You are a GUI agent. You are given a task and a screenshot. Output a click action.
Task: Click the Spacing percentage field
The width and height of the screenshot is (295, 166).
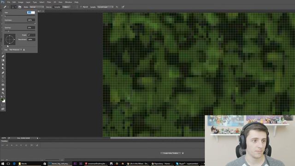click(x=31, y=28)
